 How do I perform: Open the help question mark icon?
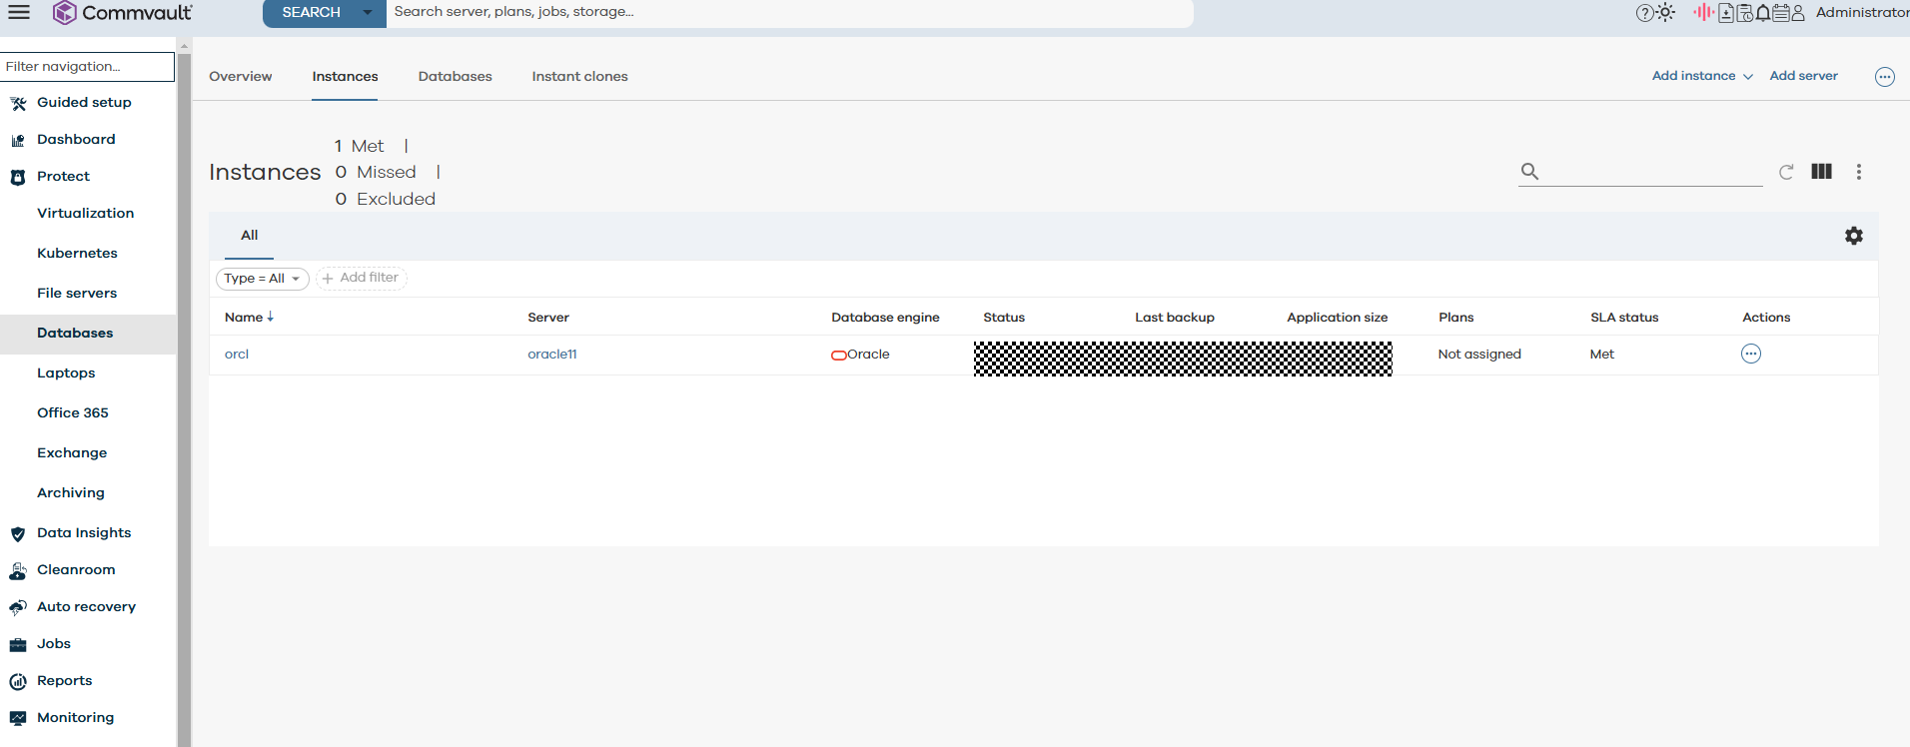[1644, 13]
